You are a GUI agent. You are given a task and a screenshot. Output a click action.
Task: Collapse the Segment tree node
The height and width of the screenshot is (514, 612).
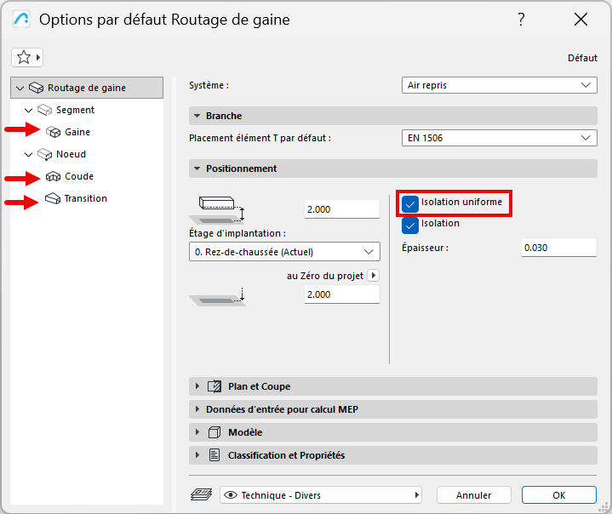29,110
